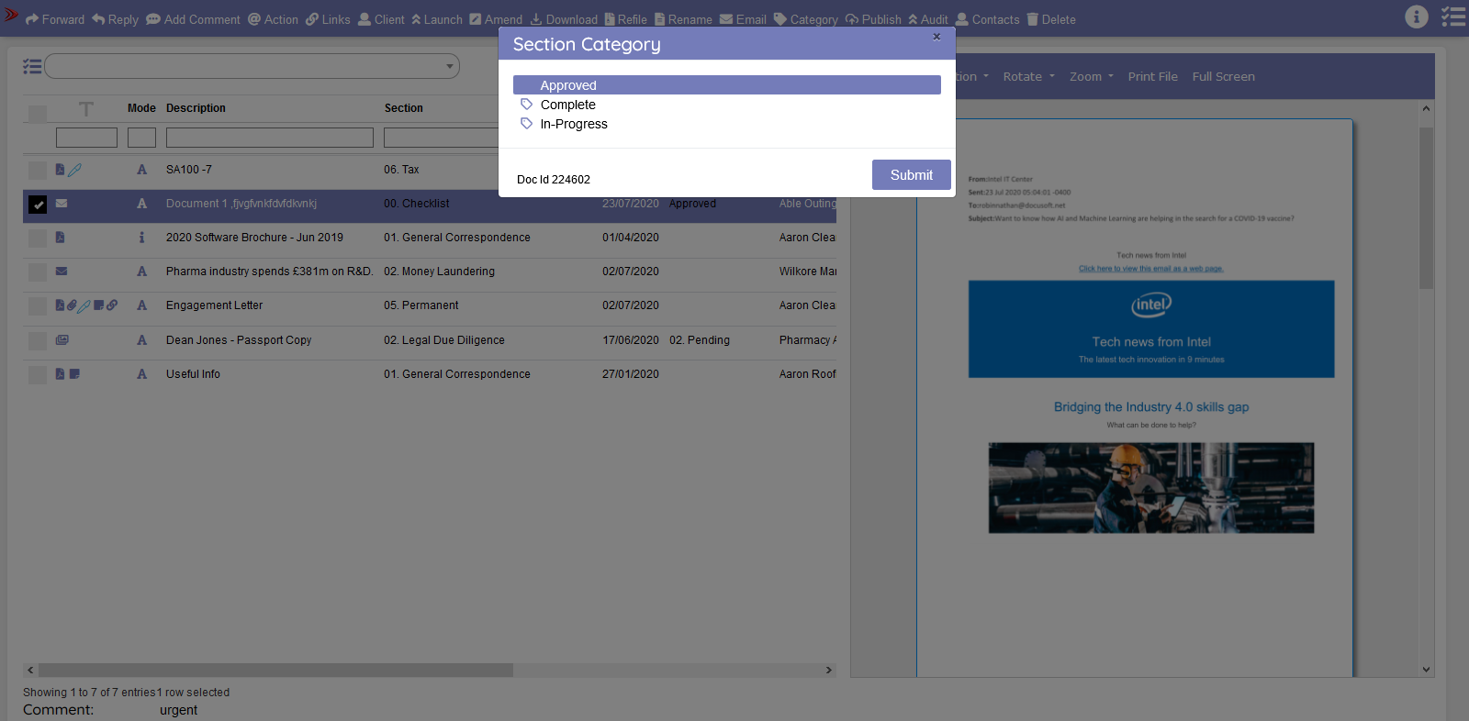Tick the Engagement Letter row checkbox
Screen dimensions: 1469x721
38,306
